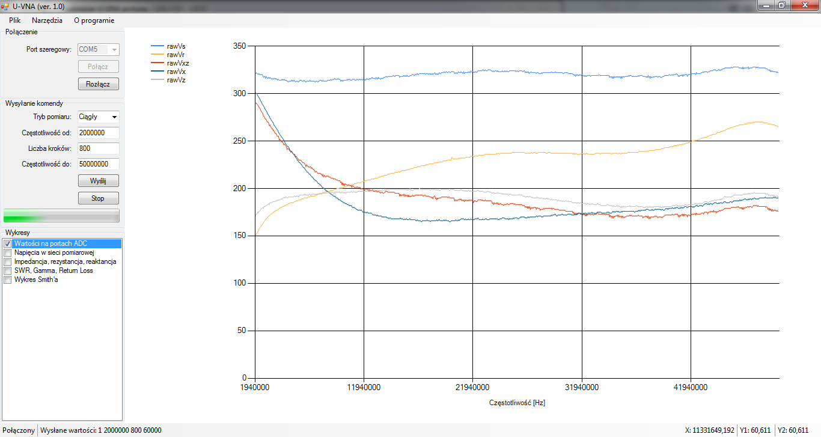Open the 'Tryb pomiaru' dropdown
821x437 pixels.
[x=99, y=117]
